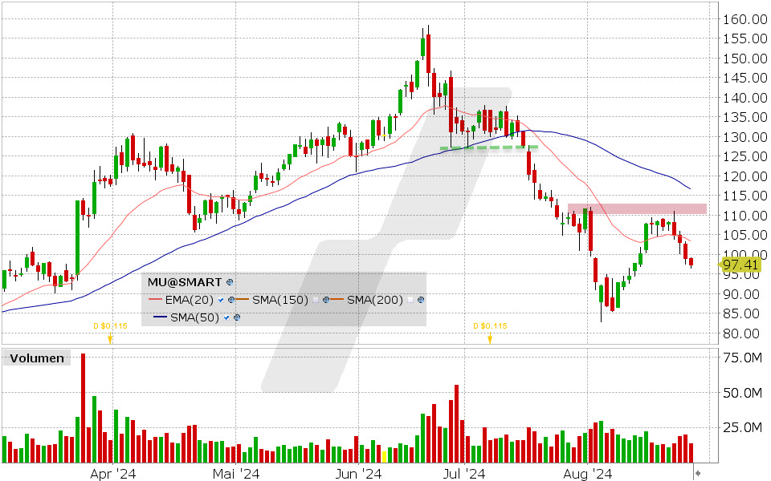771x481 pixels.
Task: Open the SMA(200) indicator settings icon
Action: (420, 300)
